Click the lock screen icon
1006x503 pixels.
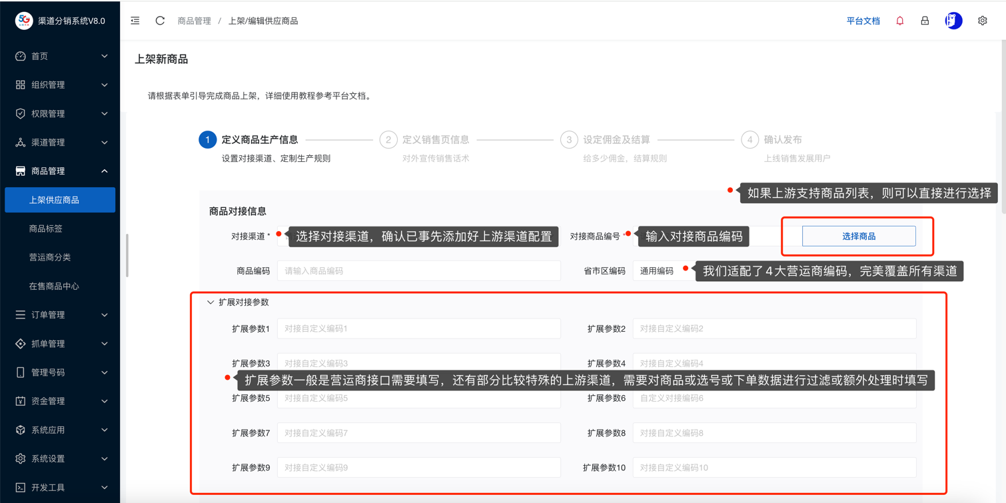(925, 21)
